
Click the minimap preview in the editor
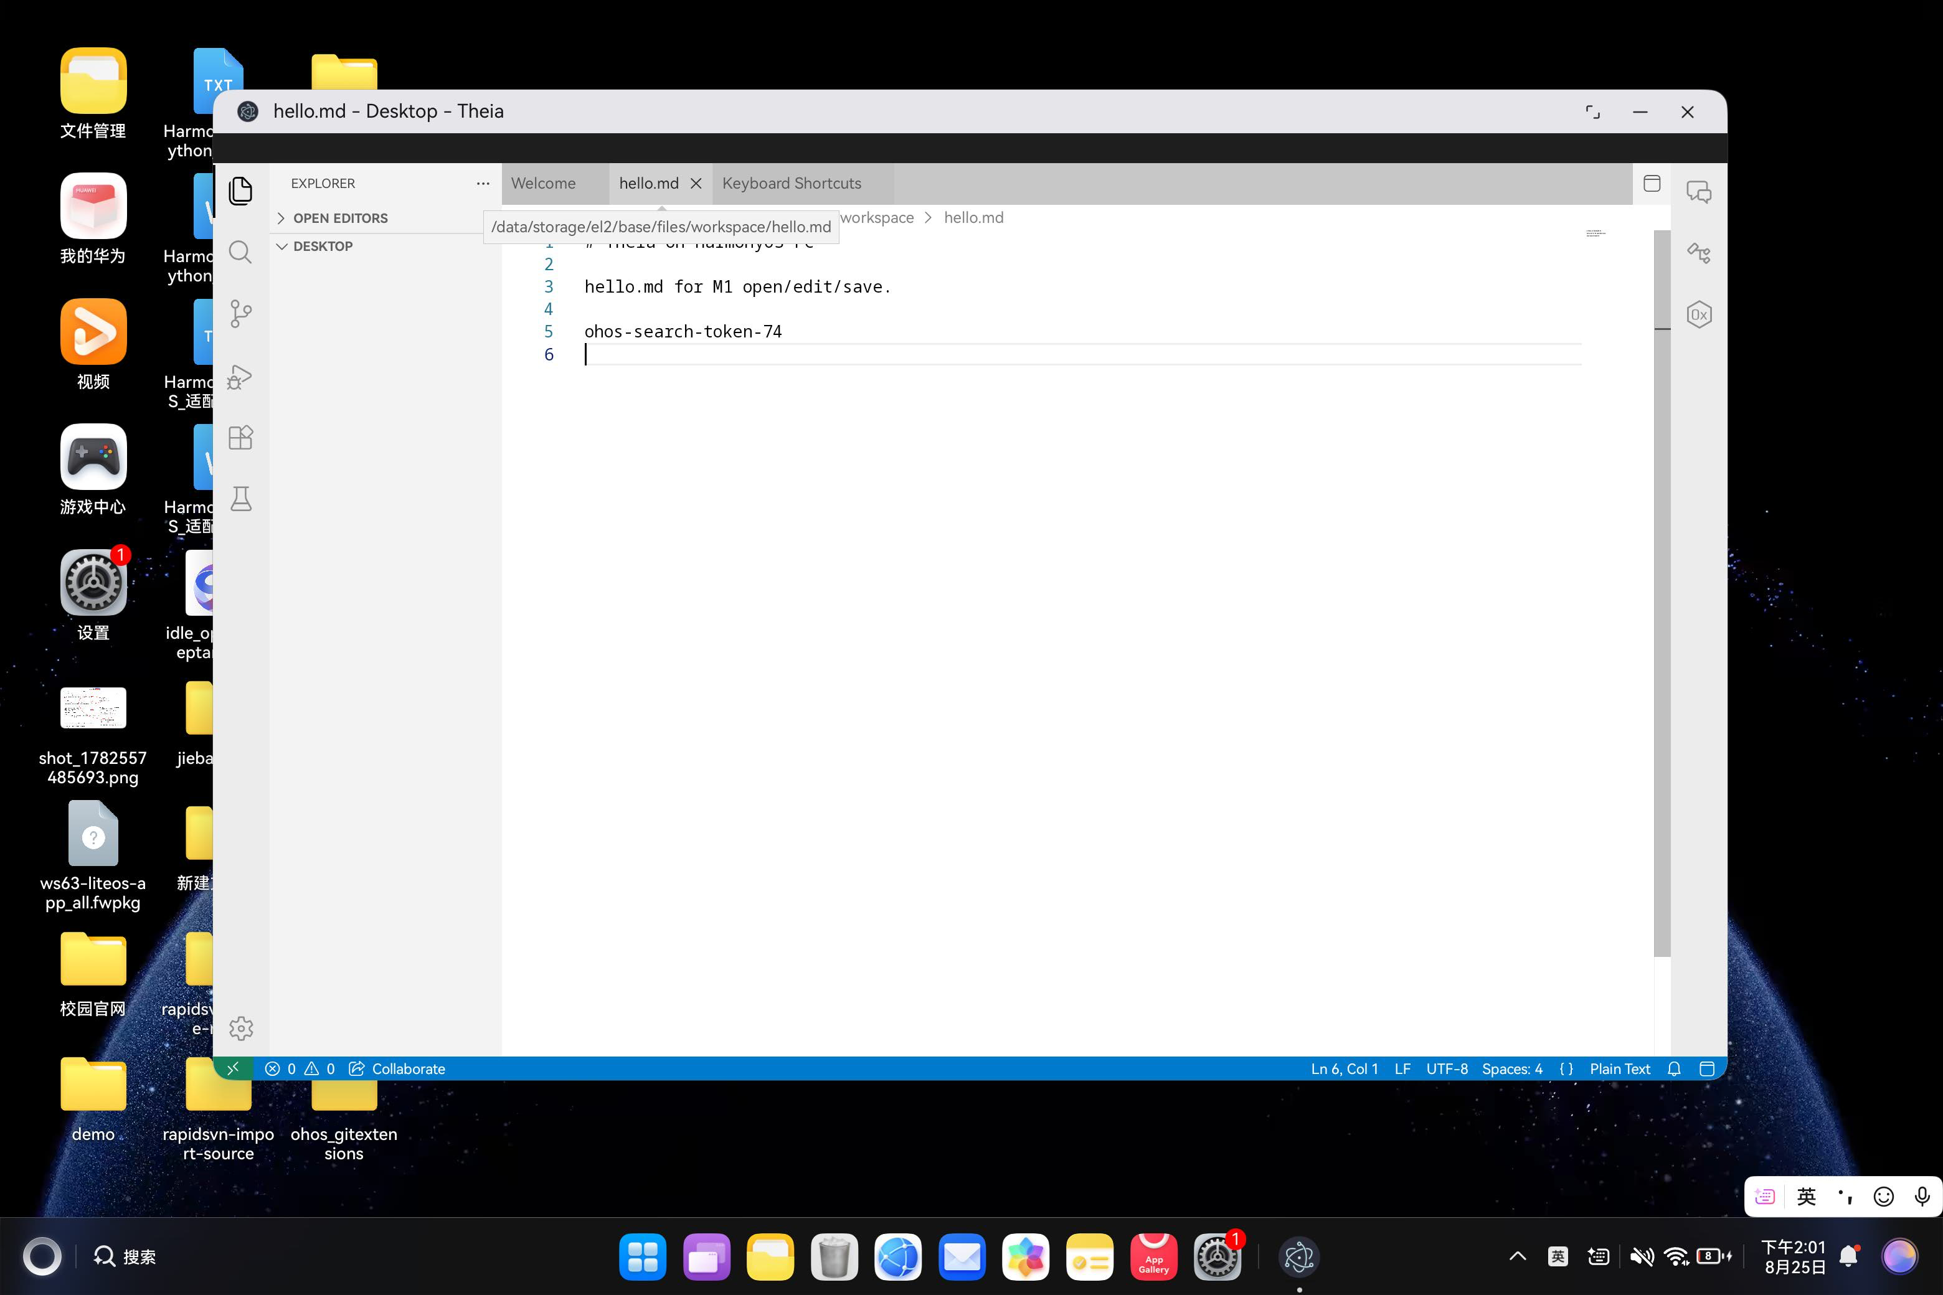[x=1596, y=233]
